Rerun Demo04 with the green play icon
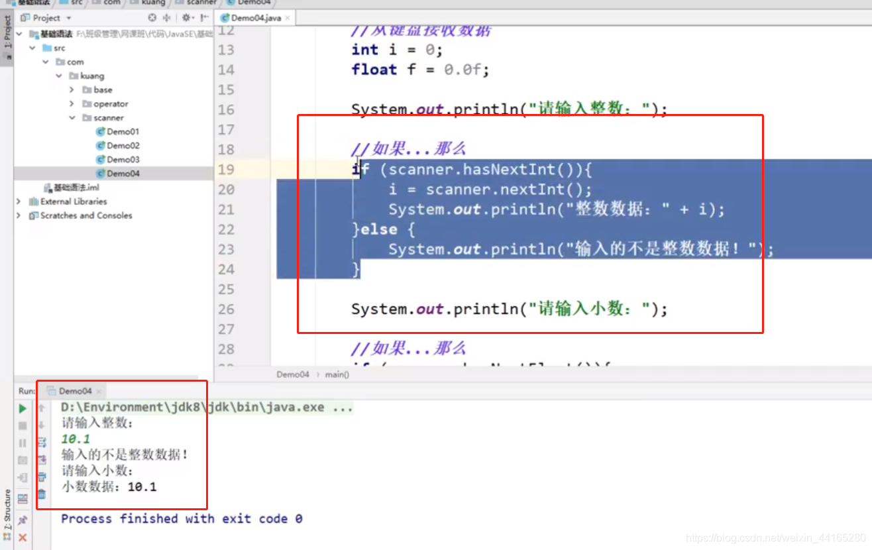This screenshot has width=872, height=550. click(23, 409)
